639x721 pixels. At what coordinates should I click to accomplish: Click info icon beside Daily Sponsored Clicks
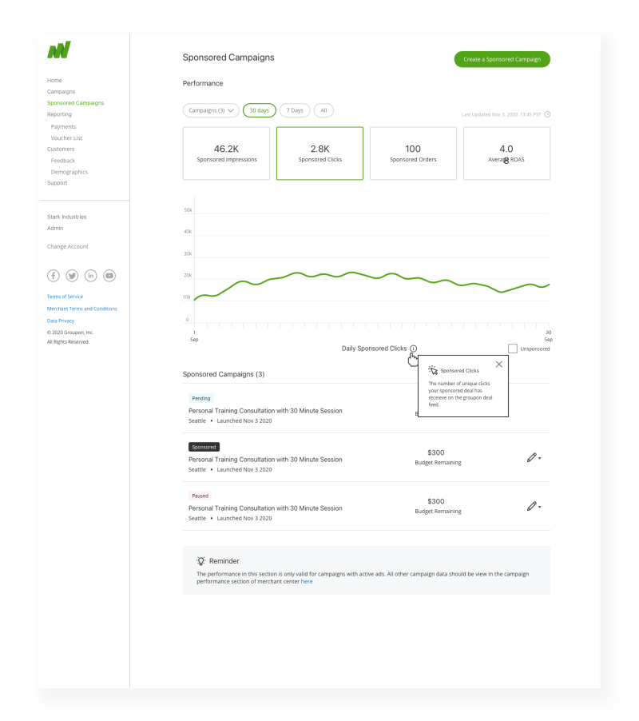pyautogui.click(x=413, y=349)
